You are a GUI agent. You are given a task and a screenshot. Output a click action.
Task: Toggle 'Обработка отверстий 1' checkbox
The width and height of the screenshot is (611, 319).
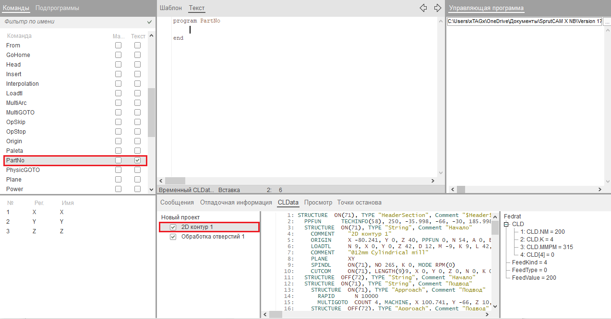click(x=173, y=237)
